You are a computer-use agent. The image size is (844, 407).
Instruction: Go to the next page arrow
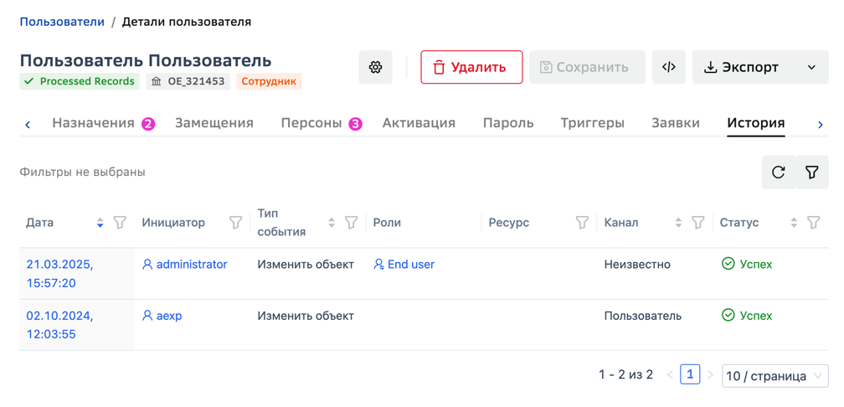[710, 374]
